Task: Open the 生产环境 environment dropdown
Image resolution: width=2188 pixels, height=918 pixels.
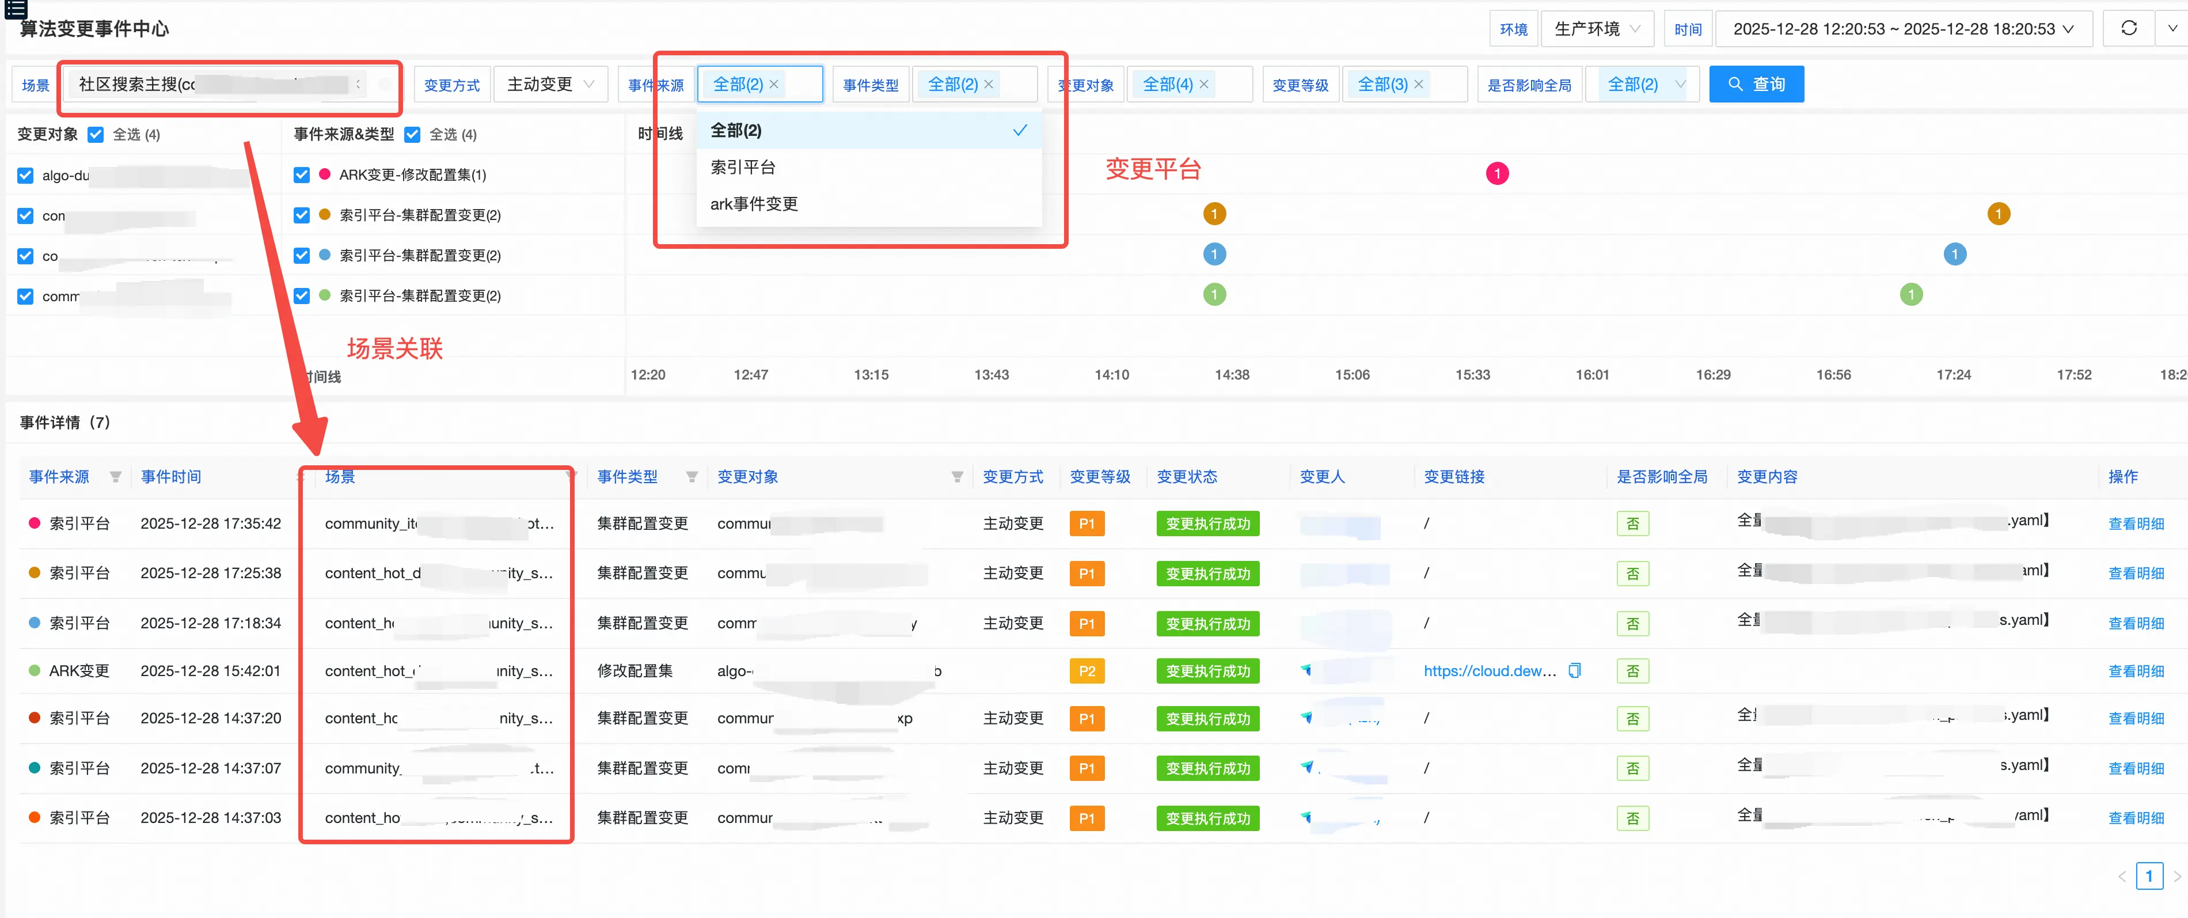Action: (1596, 29)
